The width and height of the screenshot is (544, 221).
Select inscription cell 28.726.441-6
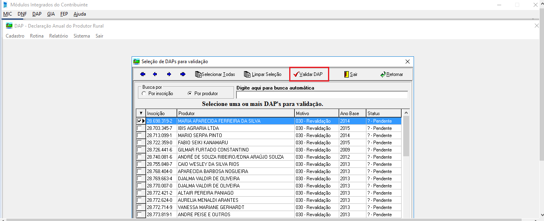point(161,150)
